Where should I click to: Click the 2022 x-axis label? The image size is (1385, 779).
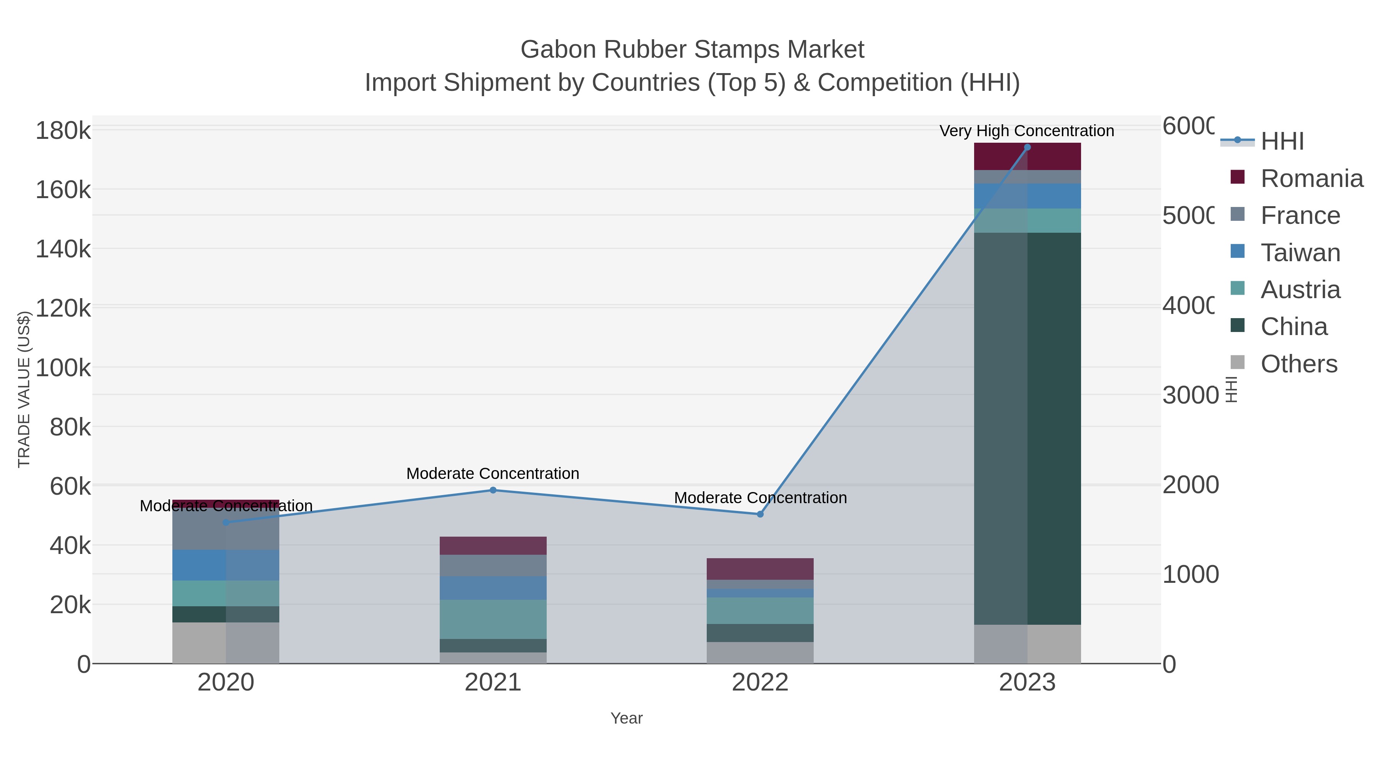(760, 683)
